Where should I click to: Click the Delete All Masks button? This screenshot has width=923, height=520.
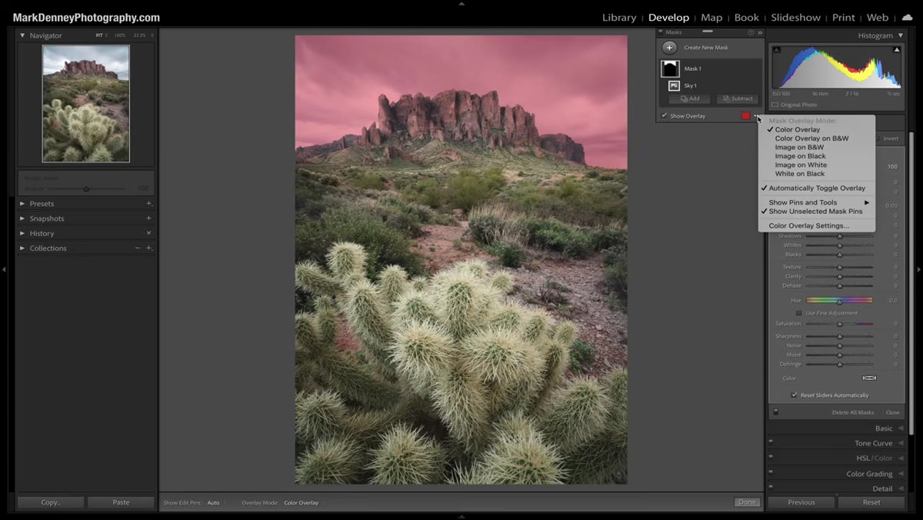[x=851, y=413]
